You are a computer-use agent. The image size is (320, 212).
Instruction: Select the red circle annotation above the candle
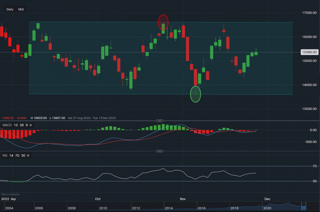[163, 22]
